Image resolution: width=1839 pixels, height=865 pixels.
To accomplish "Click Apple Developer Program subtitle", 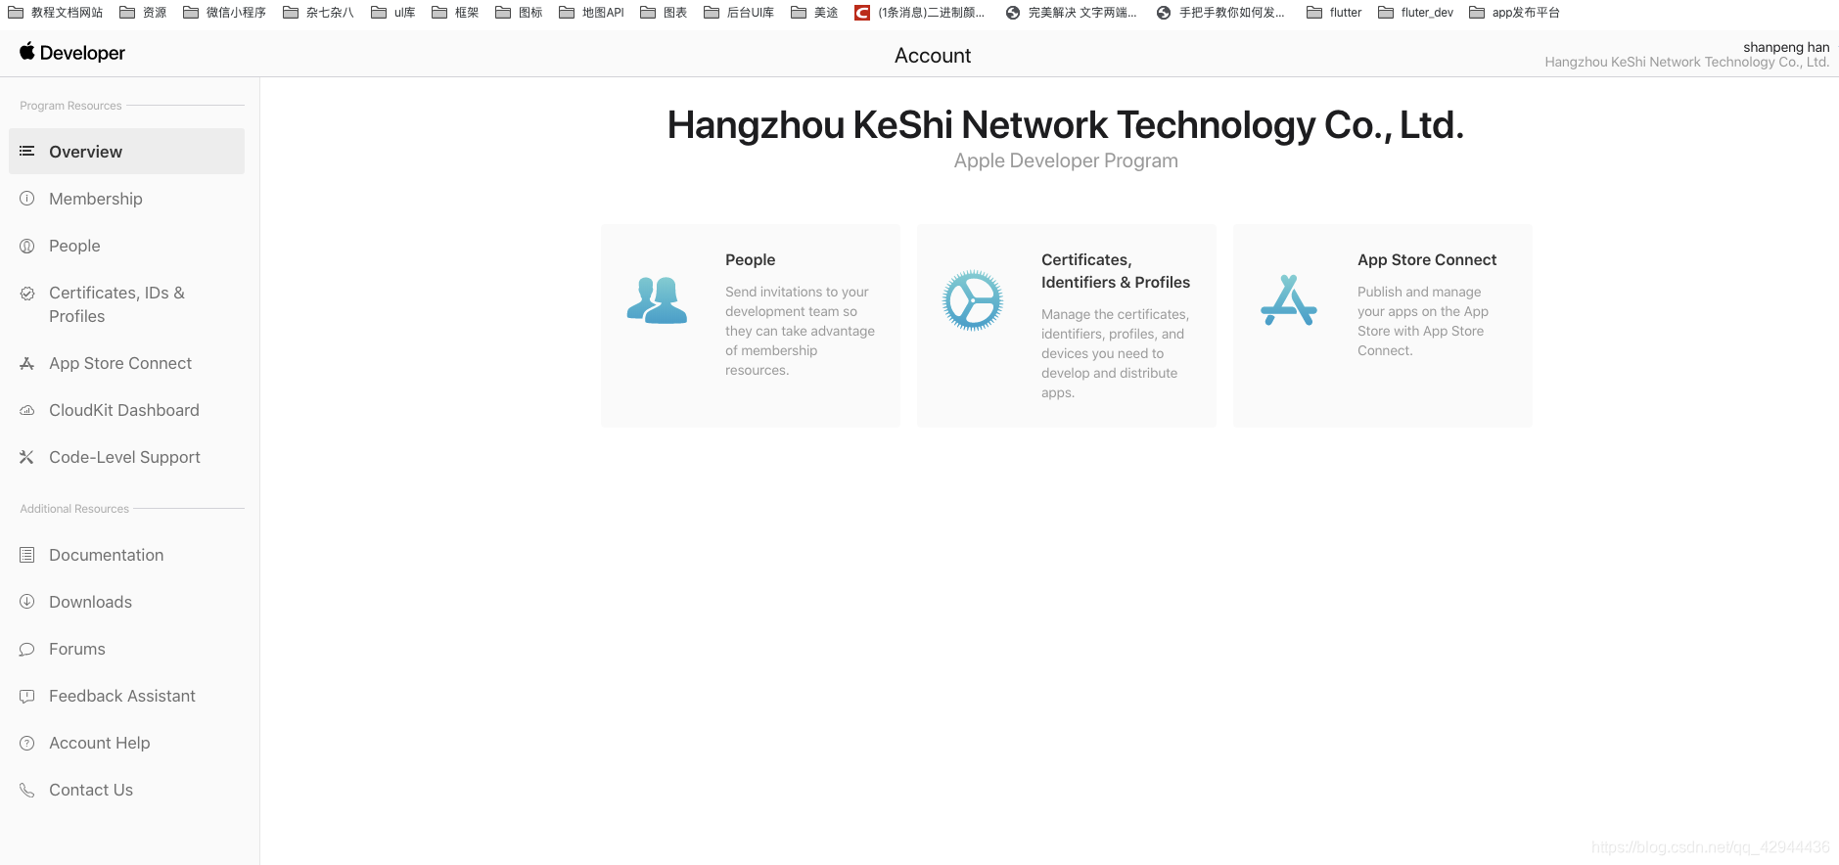I will pos(1066,160).
